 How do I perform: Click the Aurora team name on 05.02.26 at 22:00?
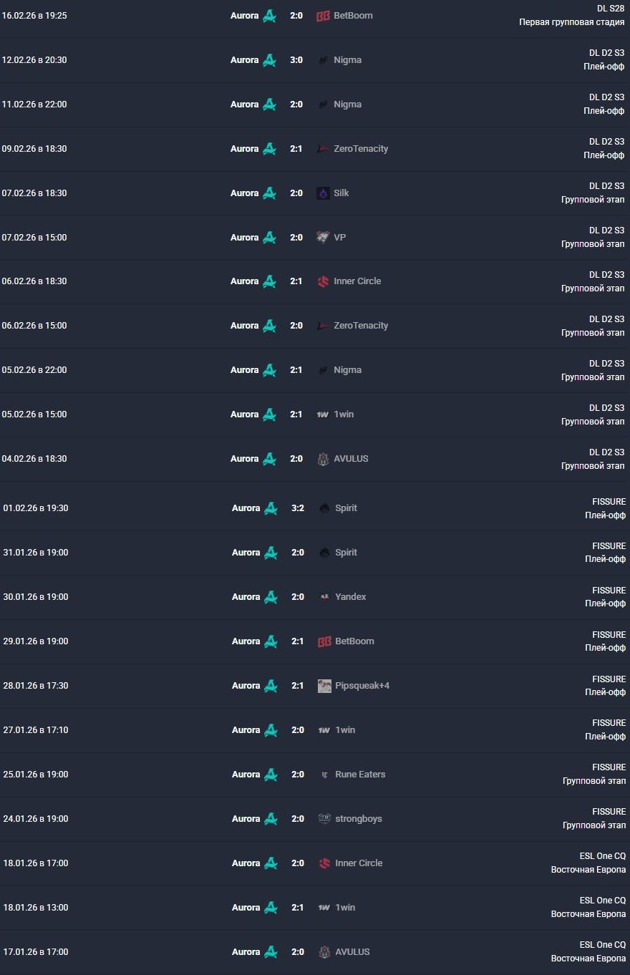tap(244, 370)
